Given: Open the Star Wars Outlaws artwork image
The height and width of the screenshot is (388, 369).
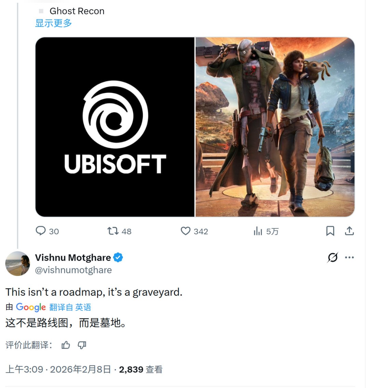Looking at the screenshot, I should tap(275, 127).
